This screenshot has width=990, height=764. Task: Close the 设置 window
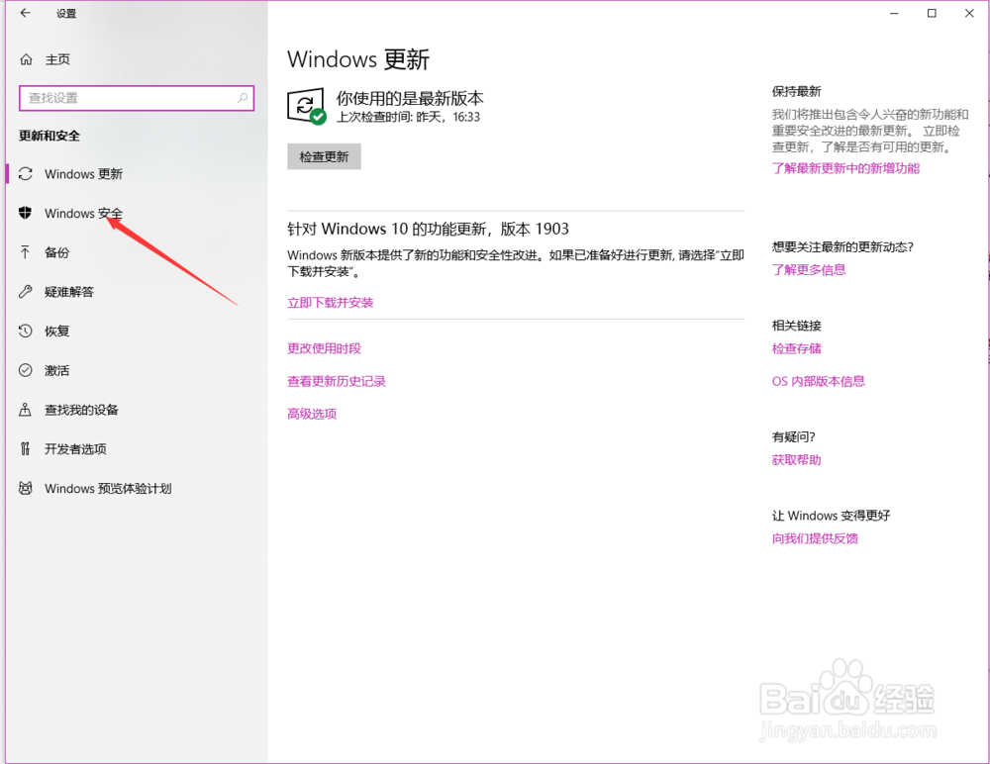(969, 13)
